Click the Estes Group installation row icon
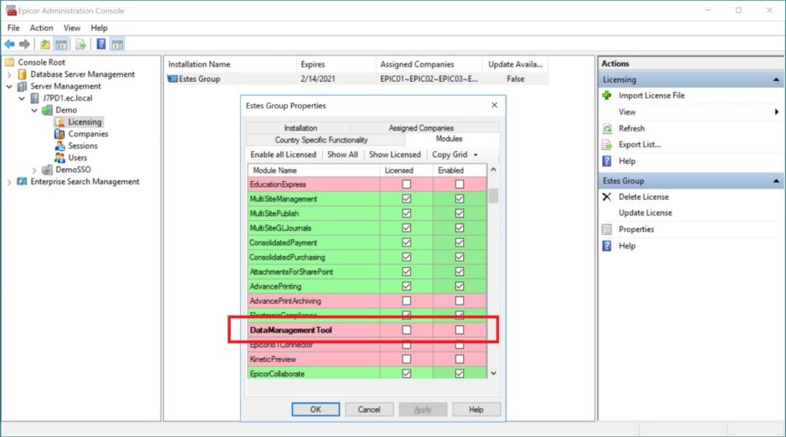The width and height of the screenshot is (786, 437). pyautogui.click(x=173, y=79)
